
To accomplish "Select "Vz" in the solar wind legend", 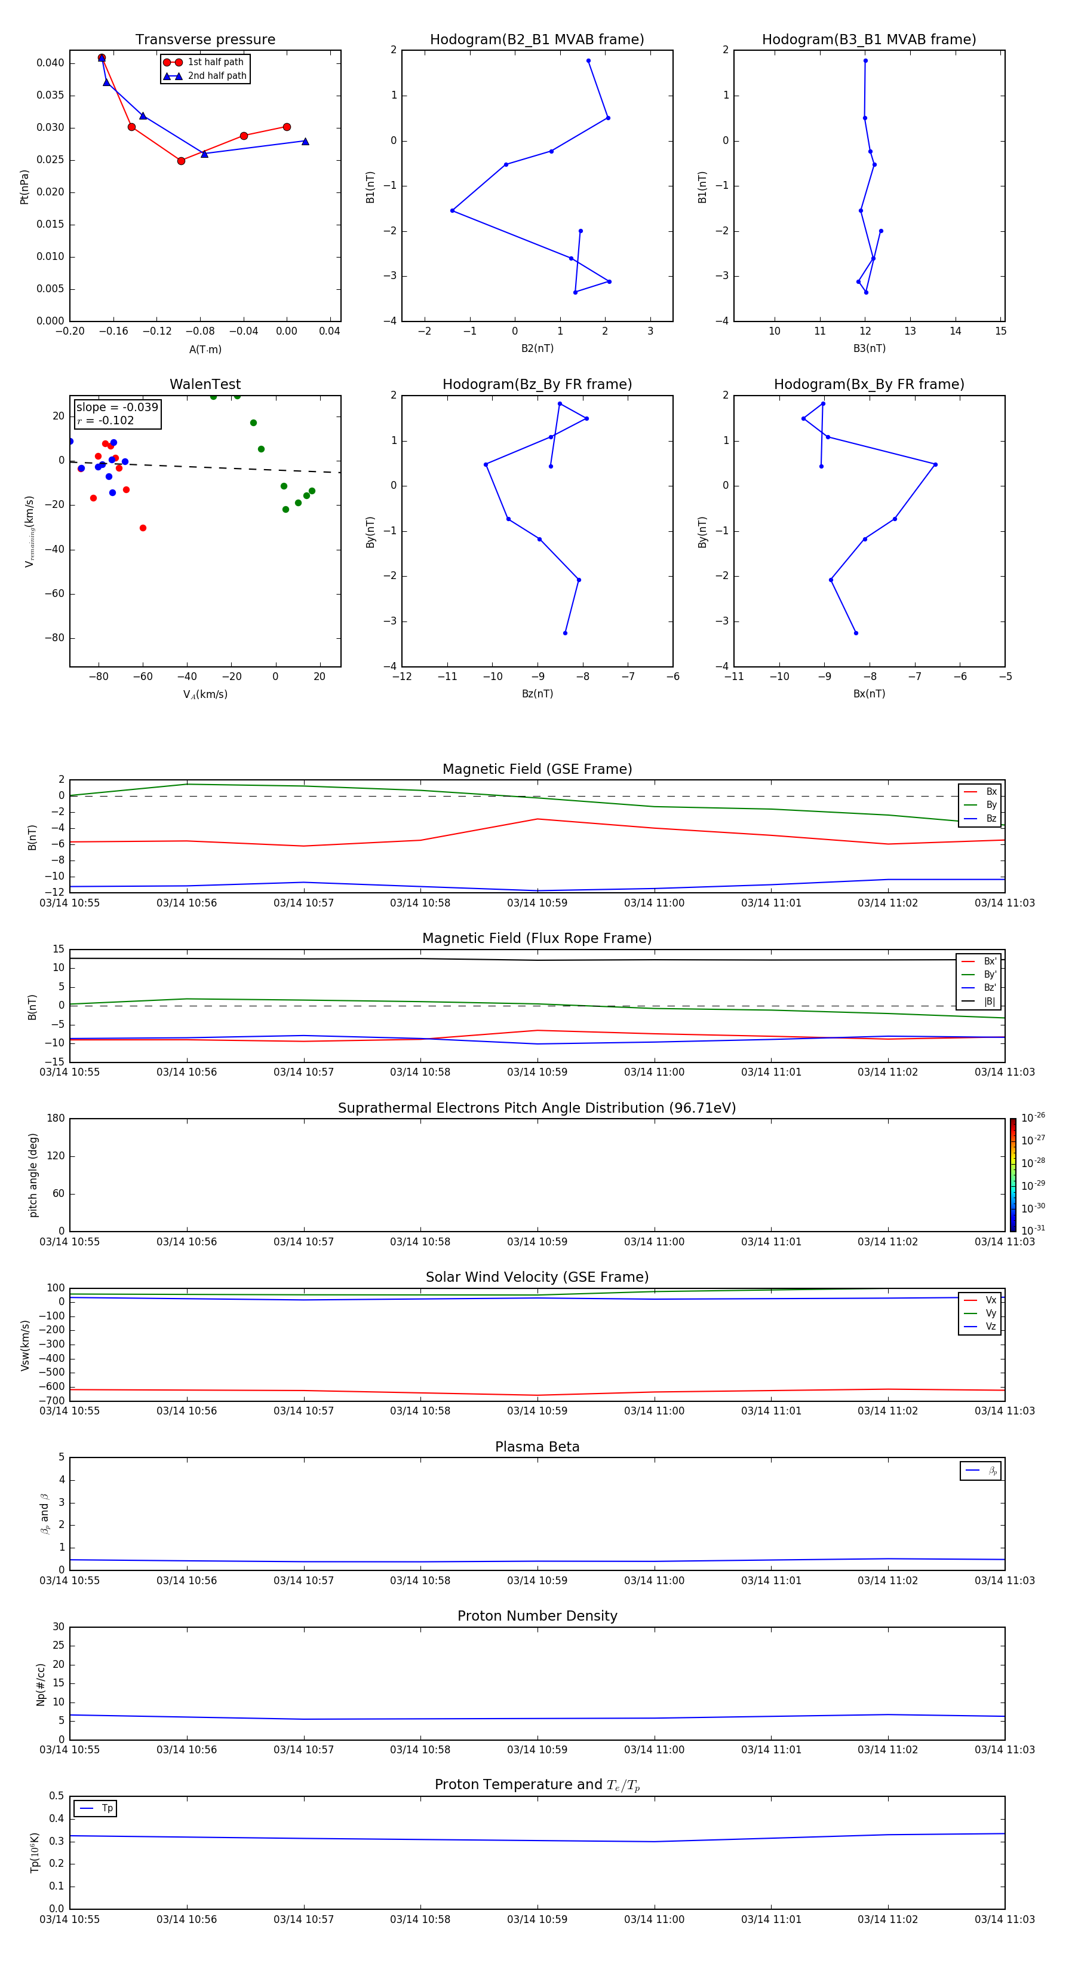I will [980, 1327].
